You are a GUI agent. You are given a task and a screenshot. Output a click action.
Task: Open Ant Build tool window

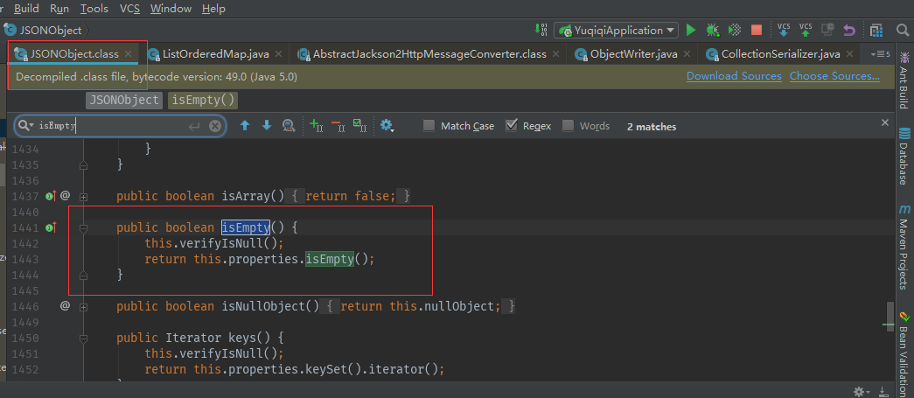click(904, 80)
